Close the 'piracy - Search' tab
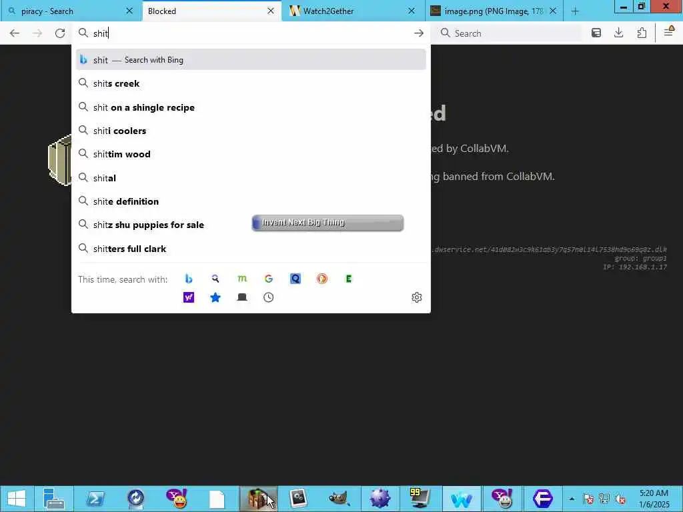The width and height of the screenshot is (683, 512). click(129, 11)
